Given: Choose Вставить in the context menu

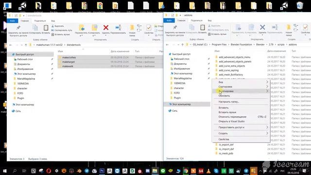Looking at the screenshot, I should (241, 107).
